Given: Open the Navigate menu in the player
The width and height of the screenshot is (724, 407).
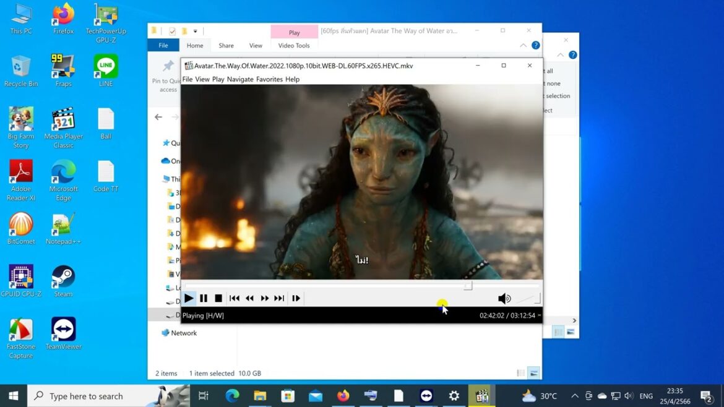Looking at the screenshot, I should (x=240, y=79).
